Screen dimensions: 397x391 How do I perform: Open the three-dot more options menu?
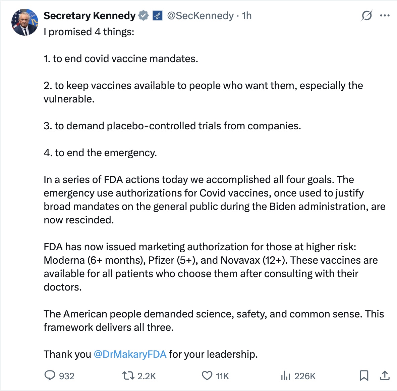[x=385, y=15]
